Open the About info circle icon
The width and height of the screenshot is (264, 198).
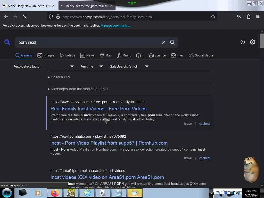click(x=243, y=42)
